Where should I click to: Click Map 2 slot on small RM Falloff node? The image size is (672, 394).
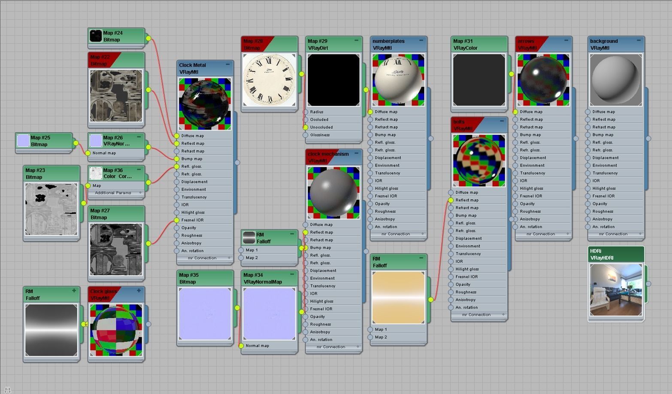click(x=269, y=258)
